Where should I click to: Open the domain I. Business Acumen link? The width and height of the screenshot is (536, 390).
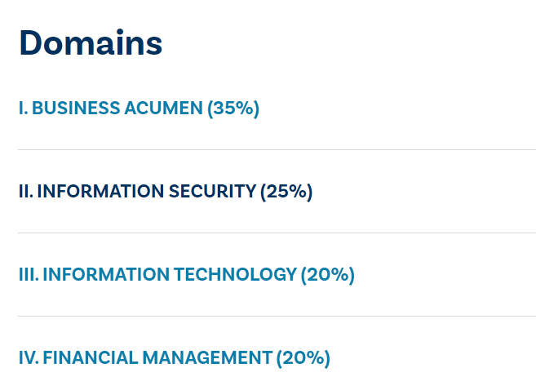click(x=139, y=109)
